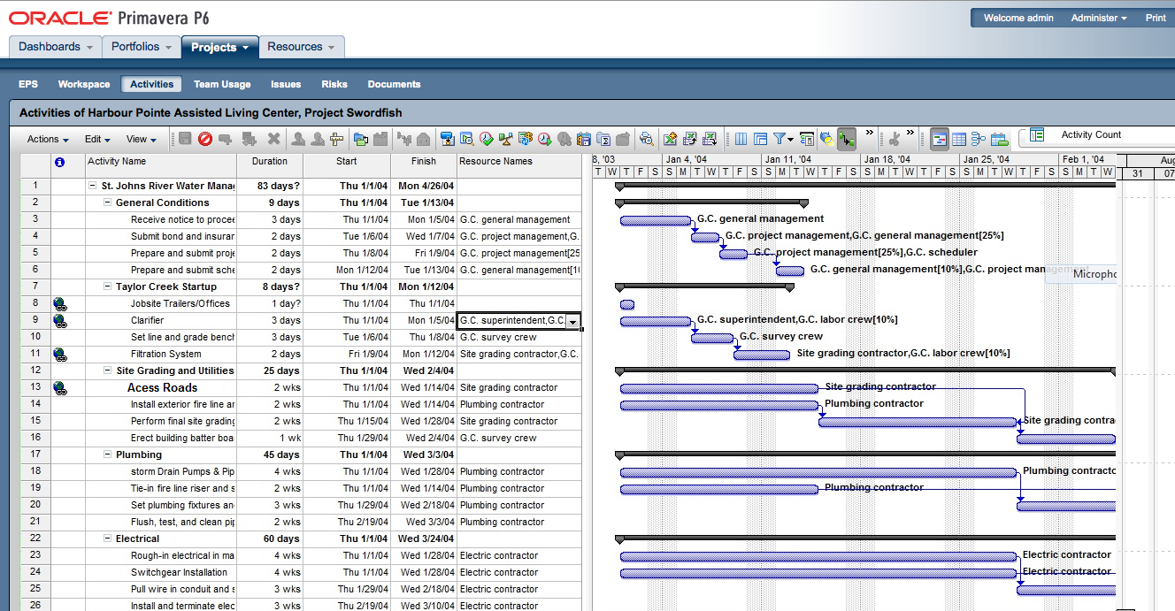1175x611 pixels.
Task: Open the Administer menu button
Action: coord(1099,18)
